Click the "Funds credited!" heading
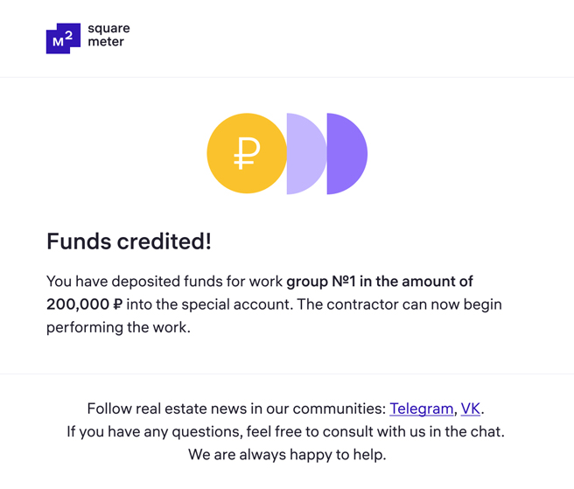The image size is (574, 489). tap(129, 241)
